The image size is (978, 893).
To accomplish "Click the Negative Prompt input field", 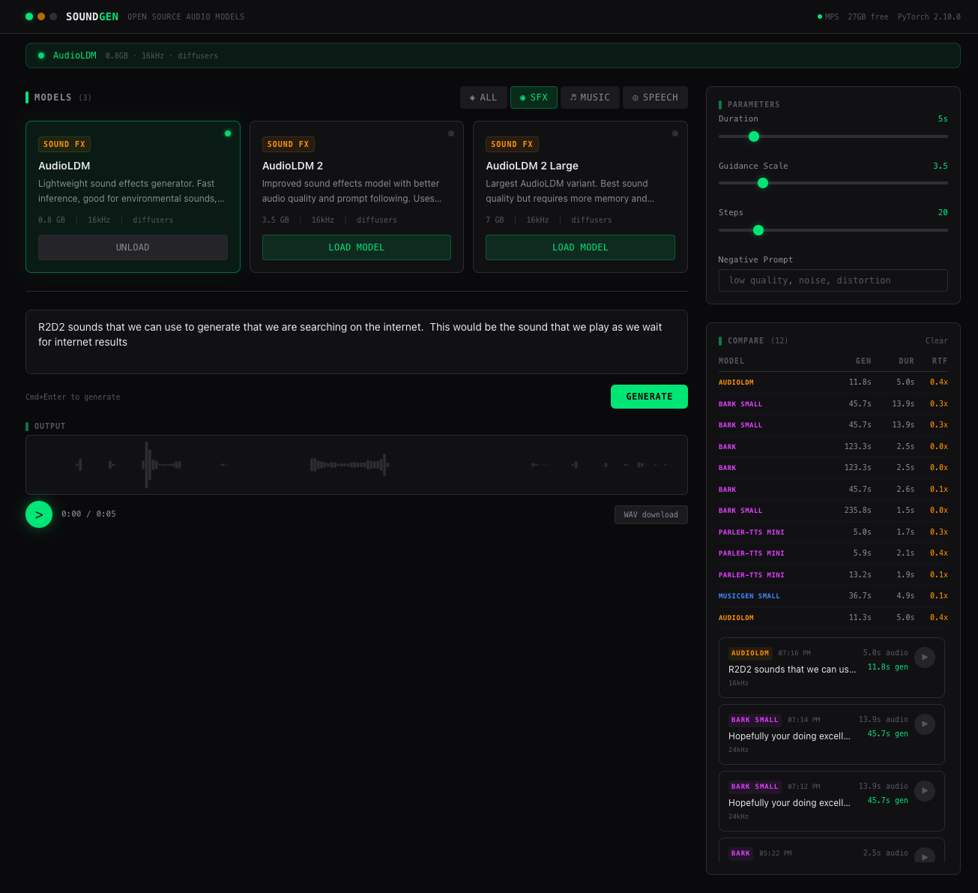I will [x=833, y=280].
